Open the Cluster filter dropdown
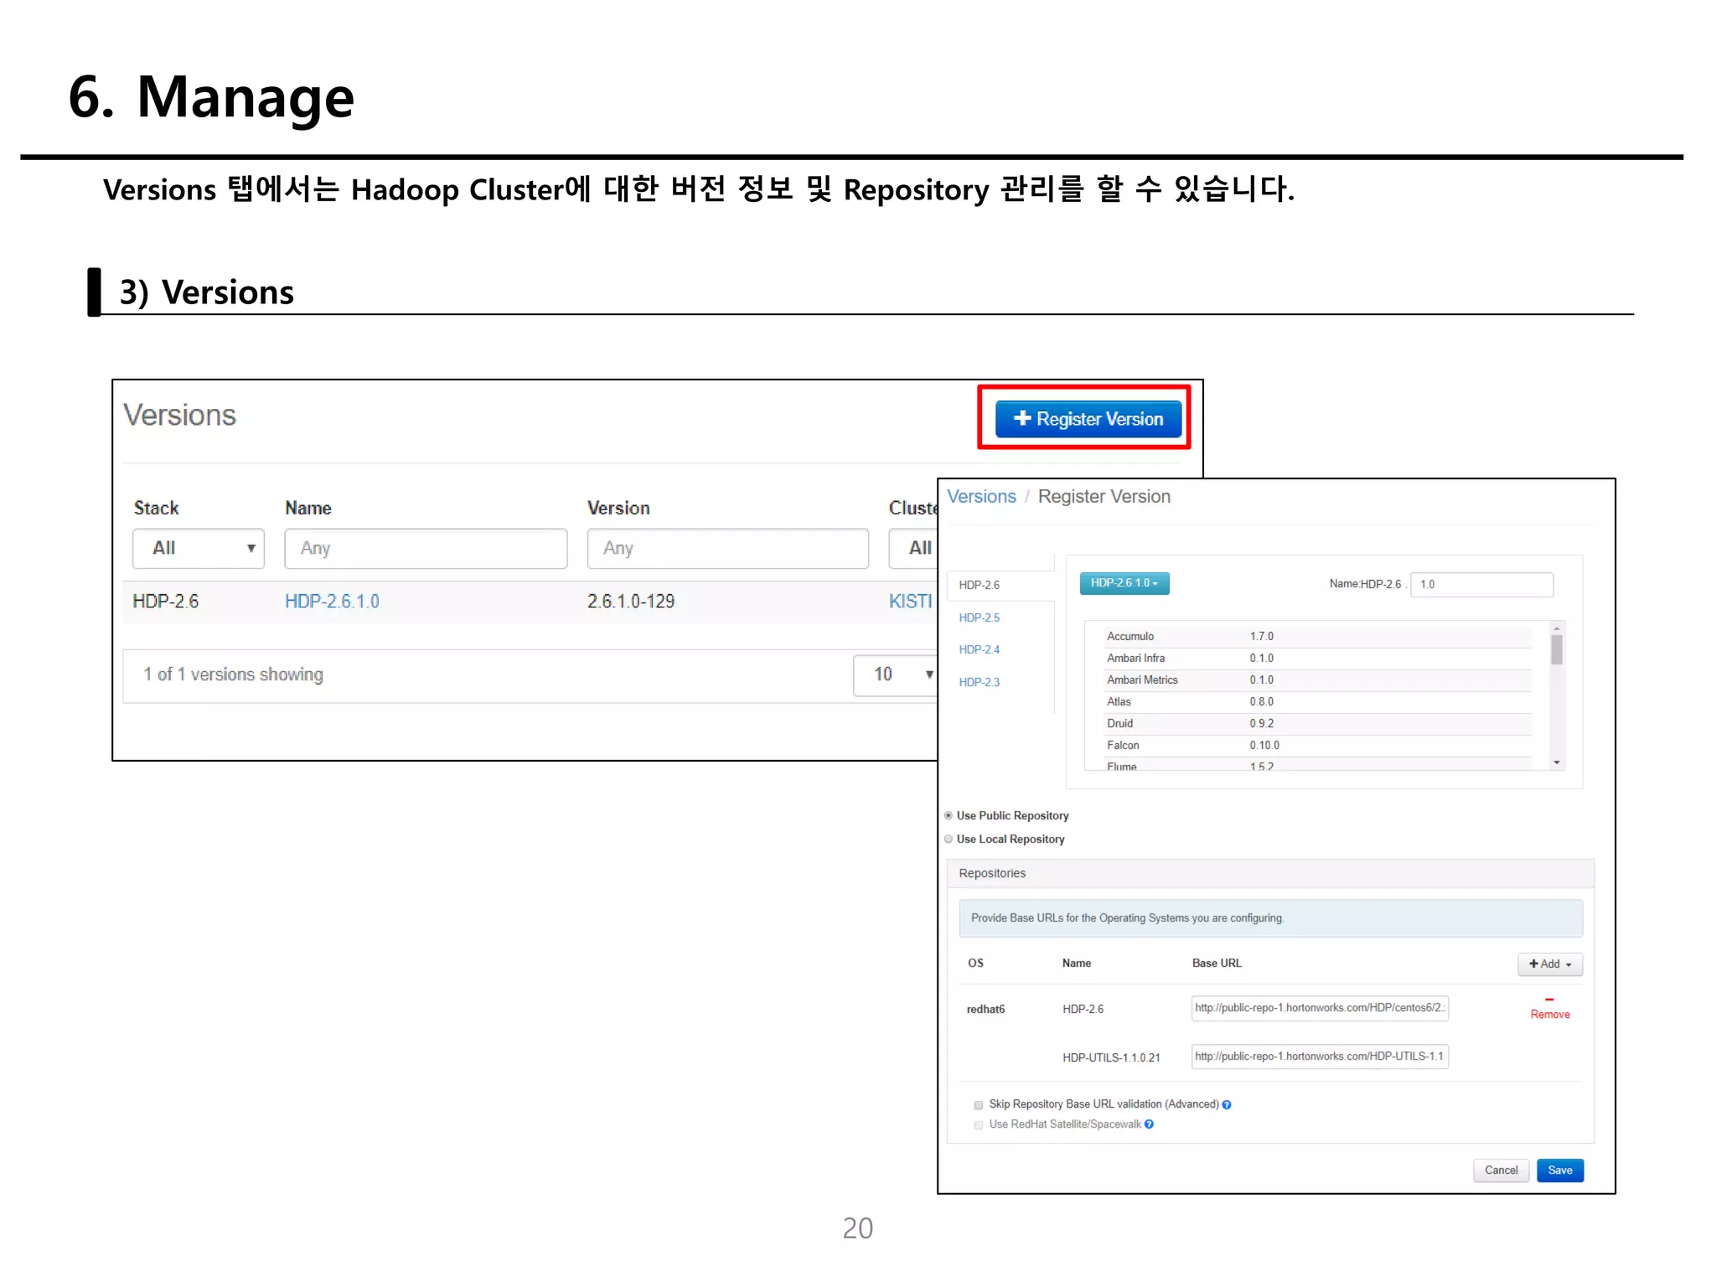 pyautogui.click(x=914, y=548)
